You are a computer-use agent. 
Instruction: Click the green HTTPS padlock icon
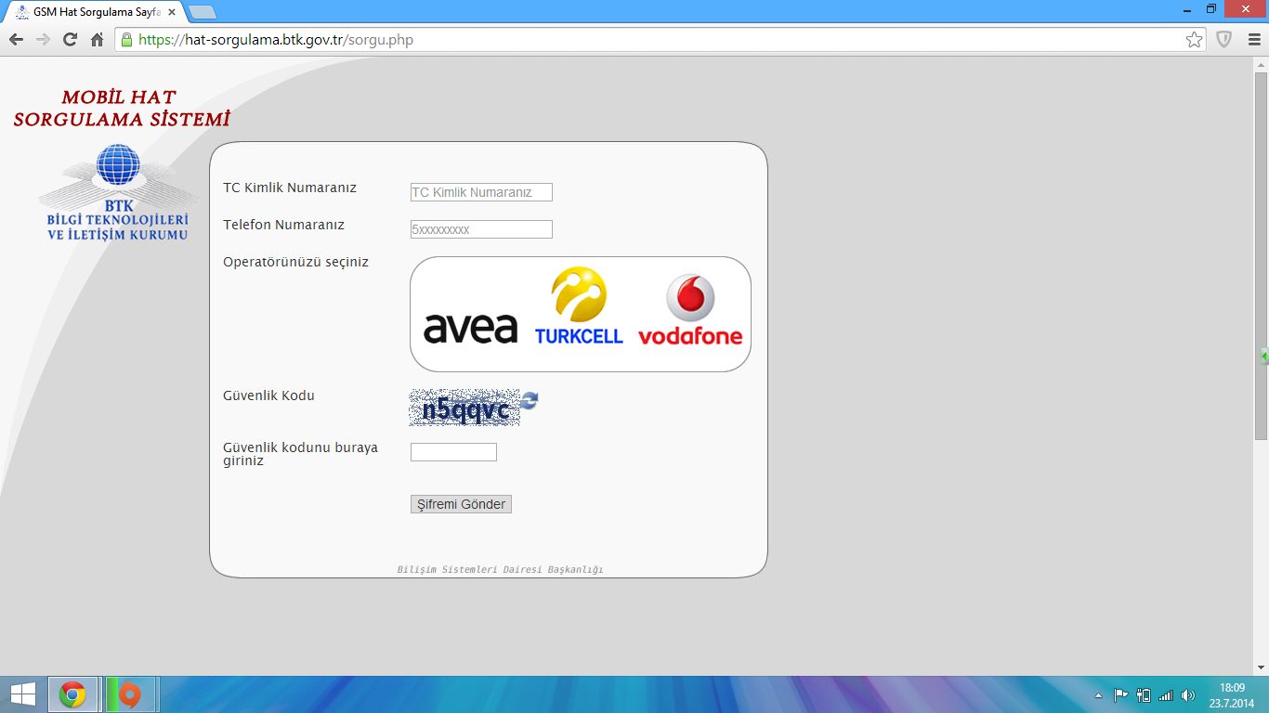tap(126, 40)
